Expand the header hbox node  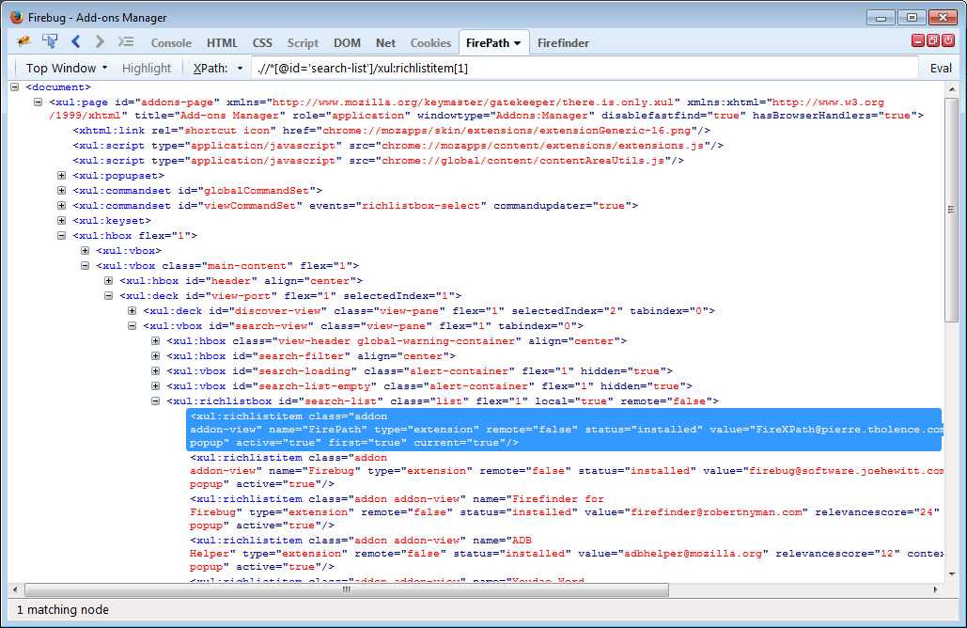click(x=109, y=280)
